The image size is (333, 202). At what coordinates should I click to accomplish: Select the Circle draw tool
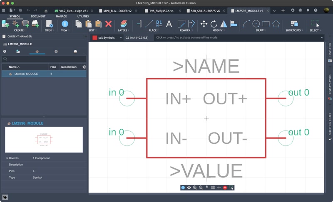256,24
